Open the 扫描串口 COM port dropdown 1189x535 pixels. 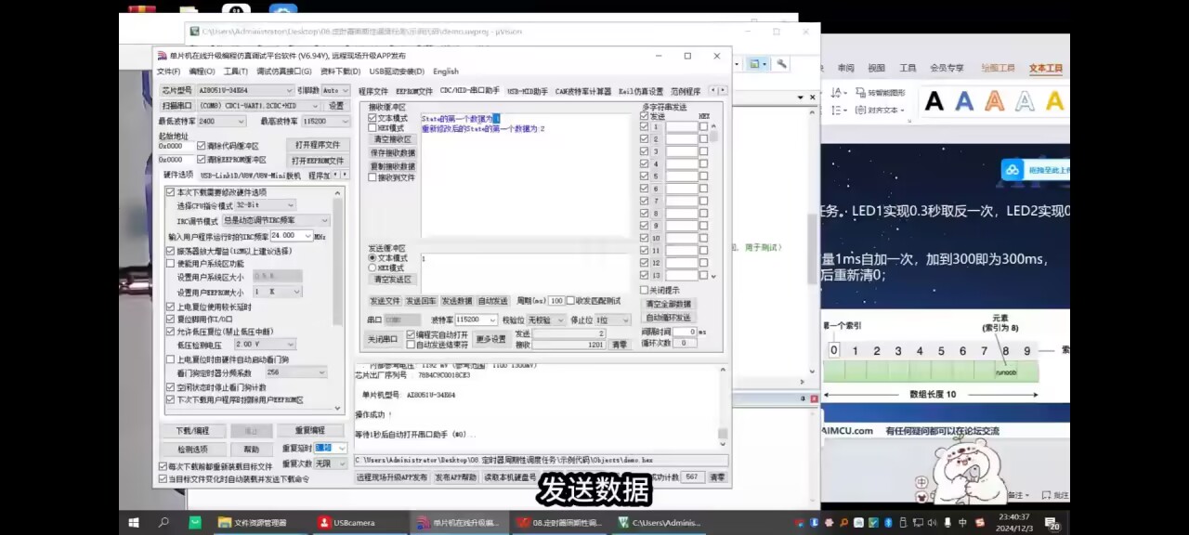point(260,106)
